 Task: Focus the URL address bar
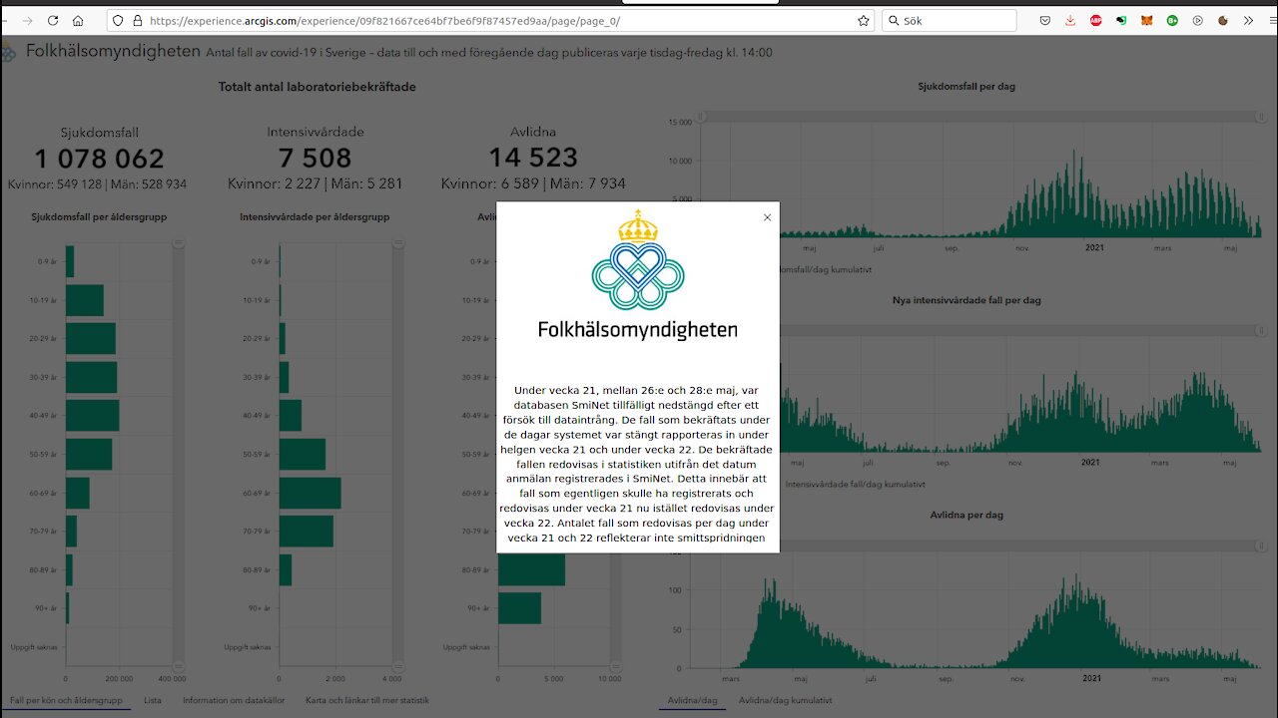pyautogui.click(x=489, y=20)
